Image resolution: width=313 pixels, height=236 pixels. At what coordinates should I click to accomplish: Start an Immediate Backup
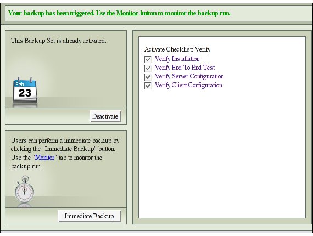click(89, 216)
